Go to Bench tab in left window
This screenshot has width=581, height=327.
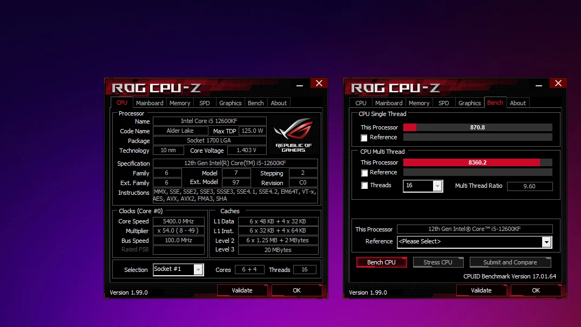pyautogui.click(x=255, y=103)
